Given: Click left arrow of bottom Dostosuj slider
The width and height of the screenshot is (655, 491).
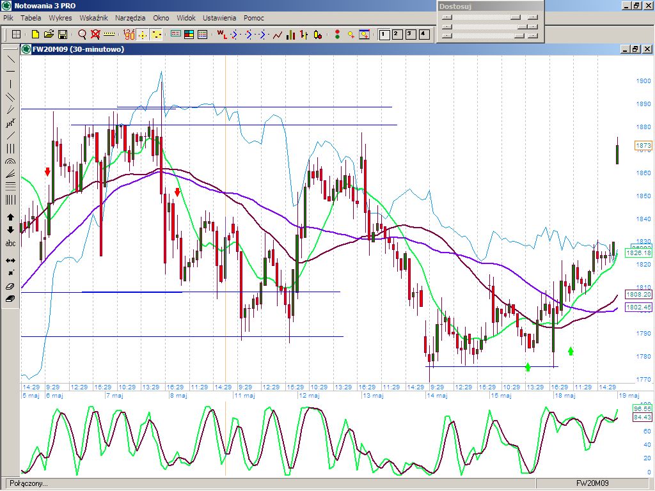Looking at the screenshot, I should coord(447,36).
